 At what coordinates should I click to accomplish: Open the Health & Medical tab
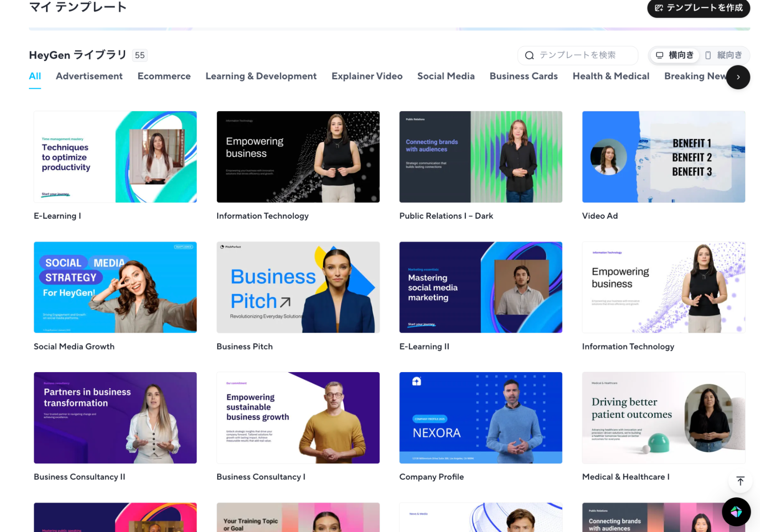click(611, 76)
